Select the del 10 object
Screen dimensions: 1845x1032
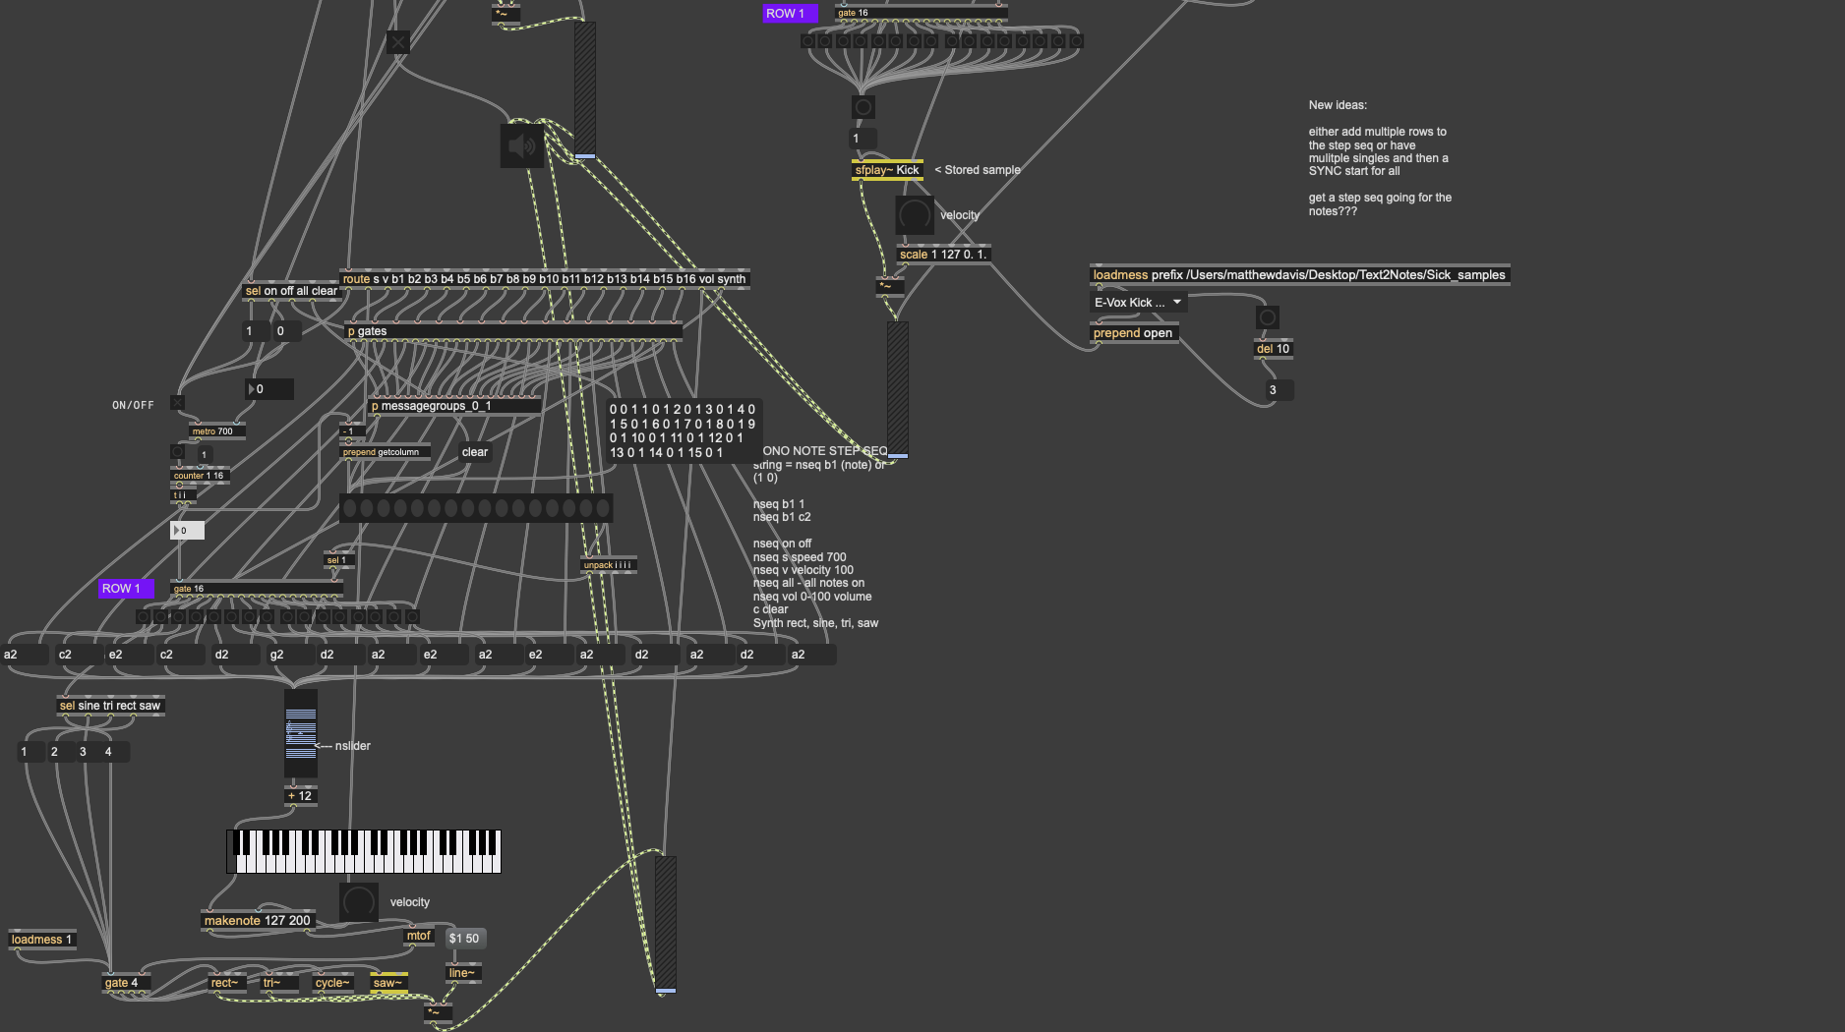tap(1274, 349)
